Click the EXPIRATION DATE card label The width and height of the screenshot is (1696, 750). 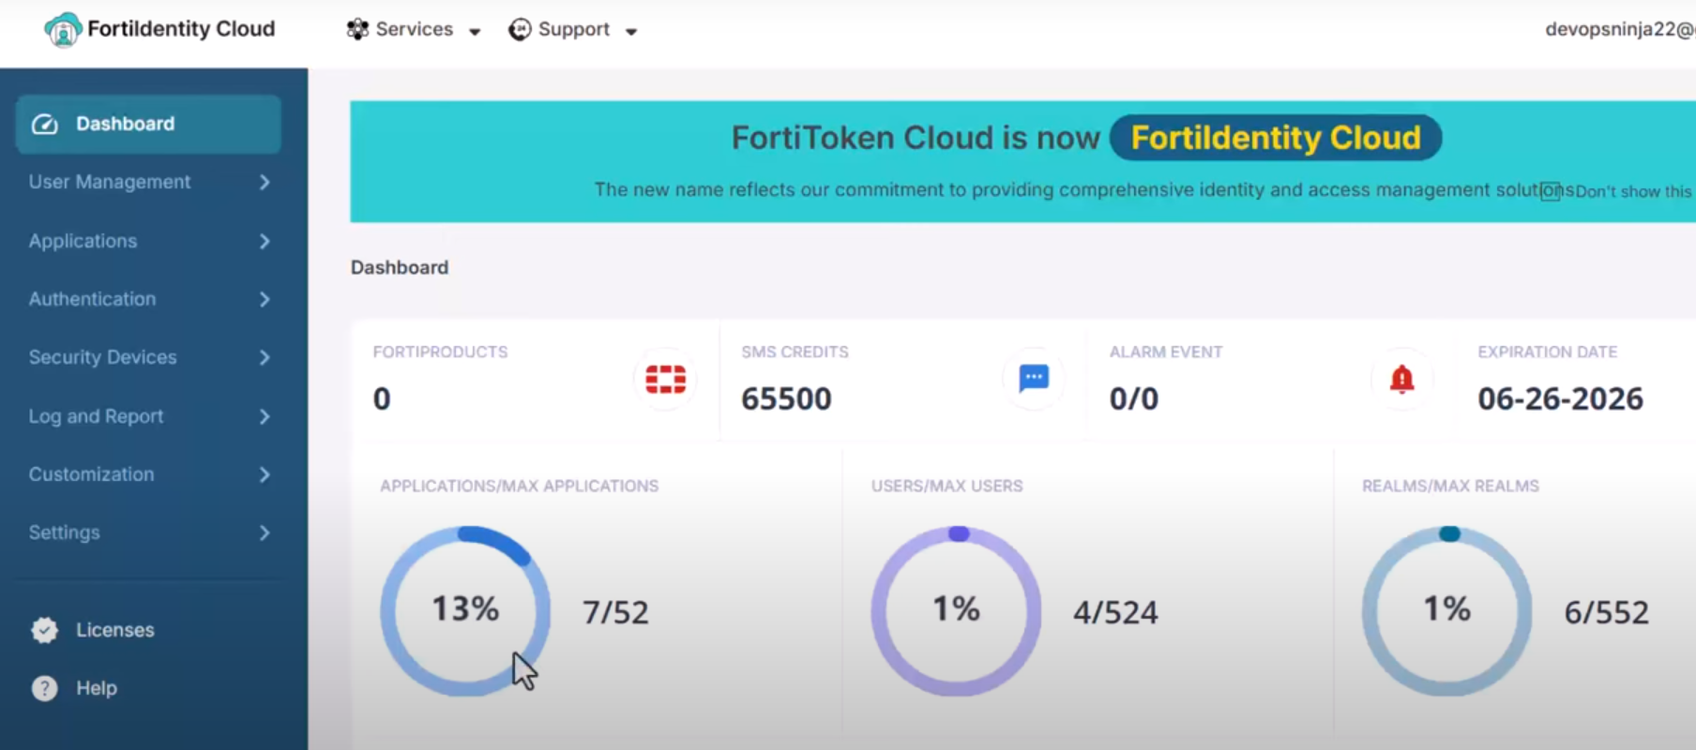(x=1547, y=352)
